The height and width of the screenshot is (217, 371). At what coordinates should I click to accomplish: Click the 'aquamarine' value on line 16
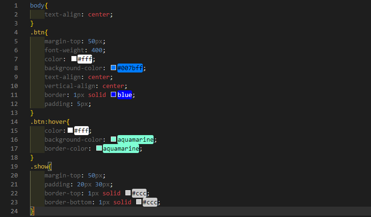(135, 139)
